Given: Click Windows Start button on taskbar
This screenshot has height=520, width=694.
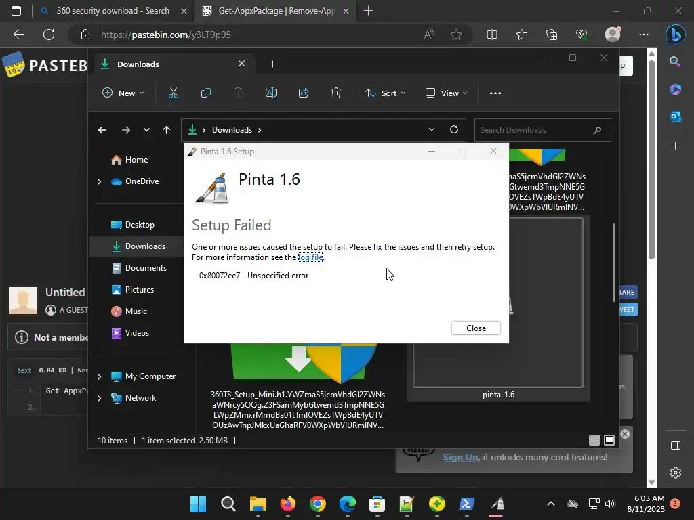Looking at the screenshot, I should (x=198, y=504).
